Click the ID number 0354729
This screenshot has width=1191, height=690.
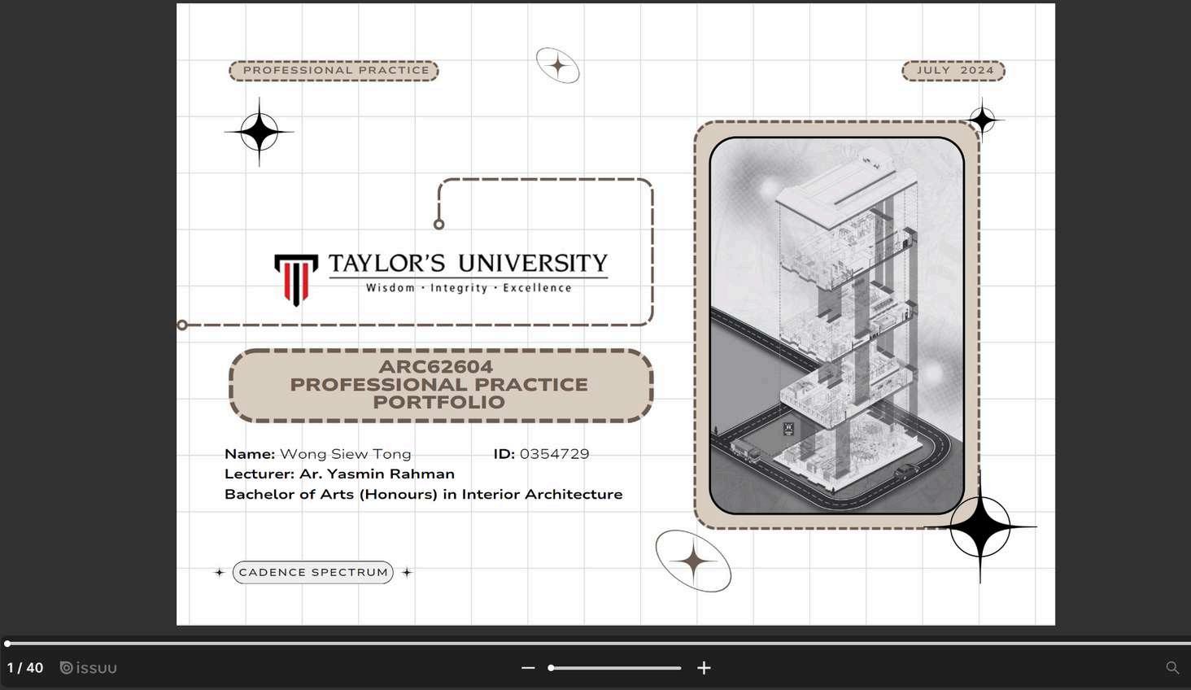click(x=554, y=454)
